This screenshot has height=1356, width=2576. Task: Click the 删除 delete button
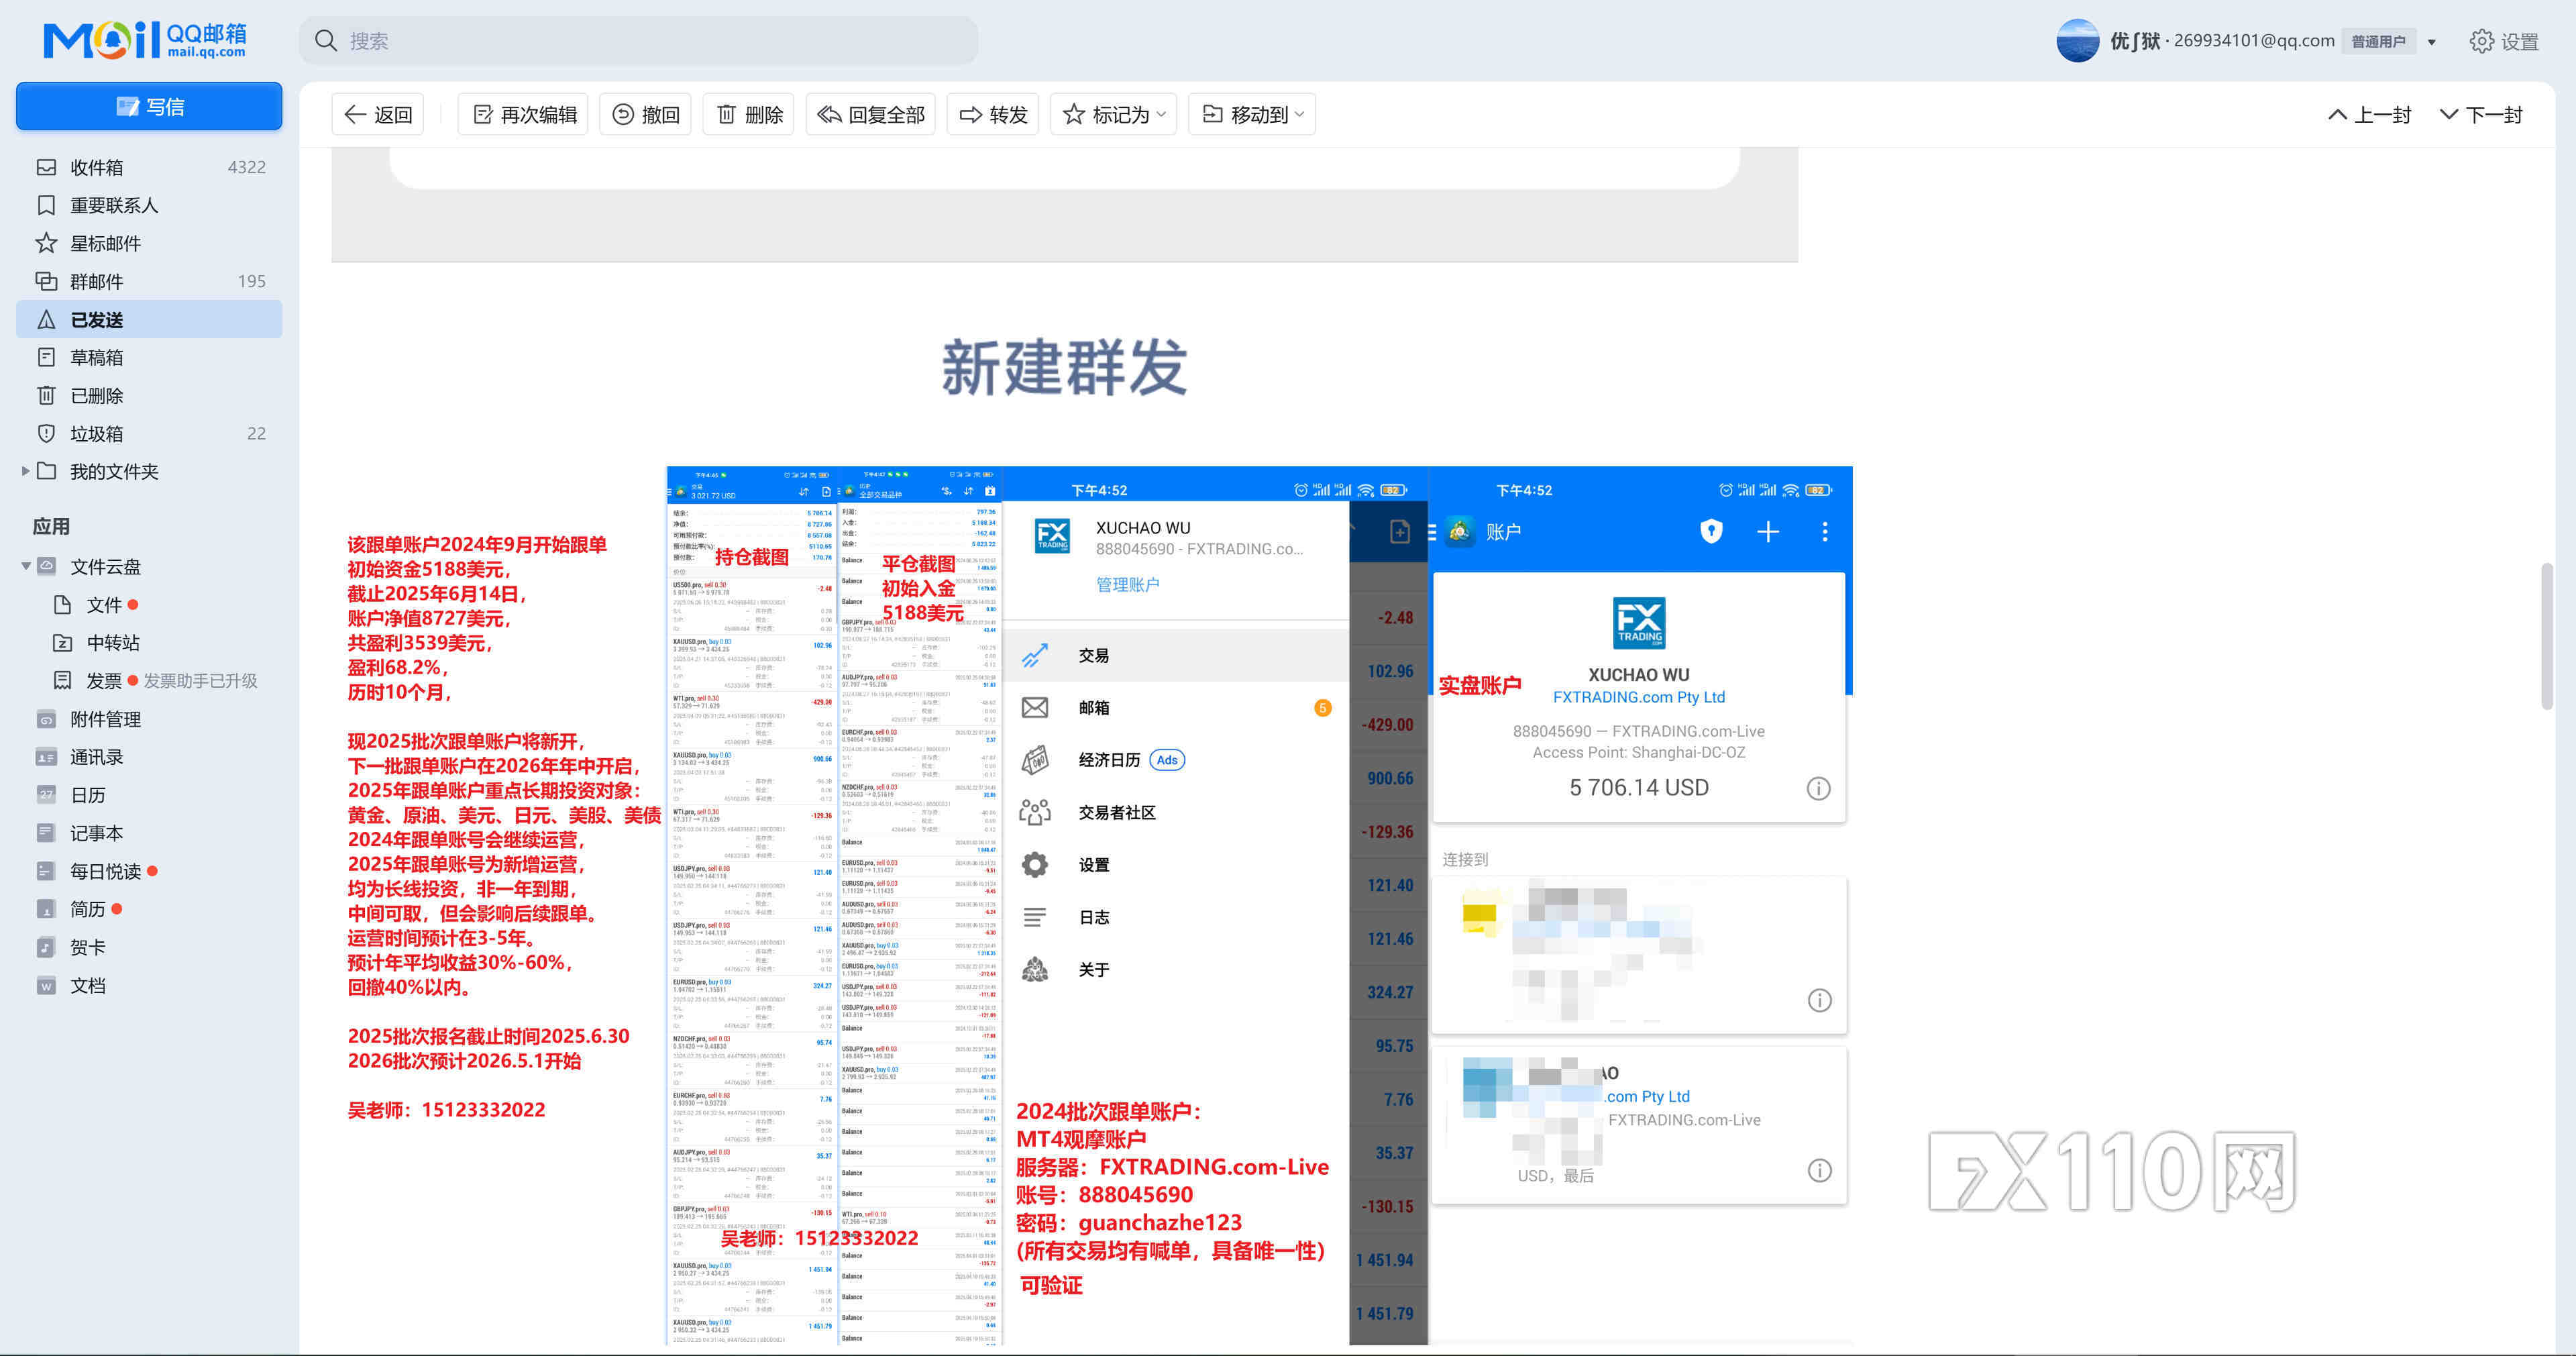pos(749,114)
